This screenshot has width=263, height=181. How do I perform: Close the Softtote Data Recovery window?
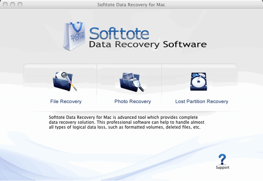(x=5, y=5)
